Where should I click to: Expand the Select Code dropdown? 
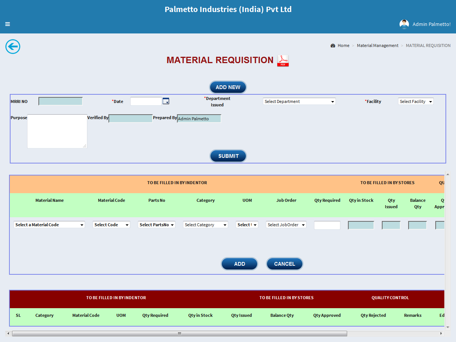tap(111, 225)
